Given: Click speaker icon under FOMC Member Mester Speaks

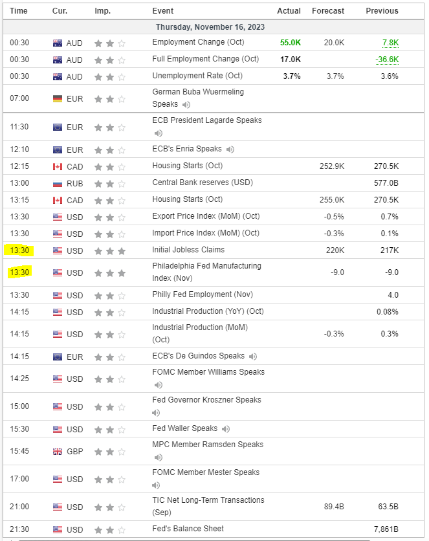Looking at the screenshot, I should click(x=156, y=485).
